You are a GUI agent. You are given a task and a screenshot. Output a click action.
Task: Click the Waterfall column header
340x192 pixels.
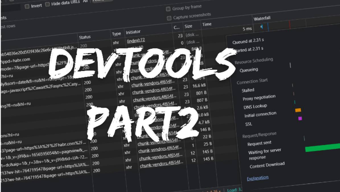[x=262, y=19]
